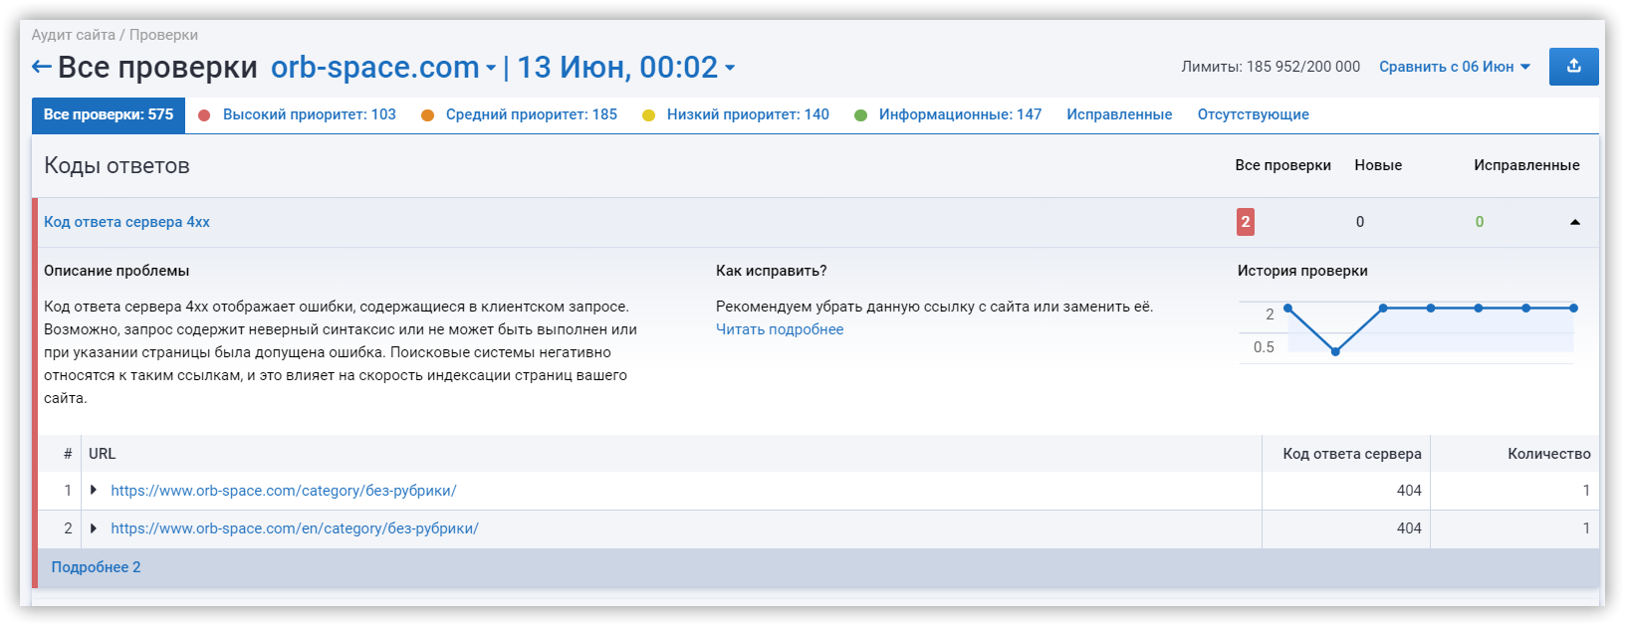1625x626 pixels.
Task: Click the blue export upload button
Action: (1573, 67)
